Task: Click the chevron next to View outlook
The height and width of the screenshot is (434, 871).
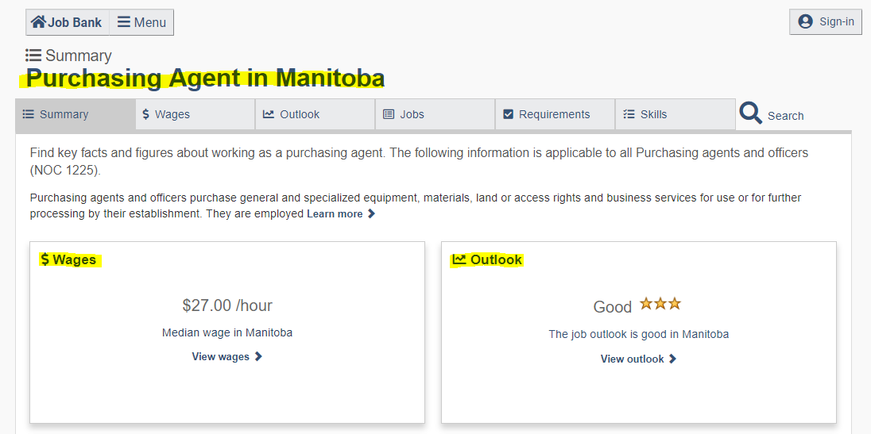Action: [x=672, y=359]
